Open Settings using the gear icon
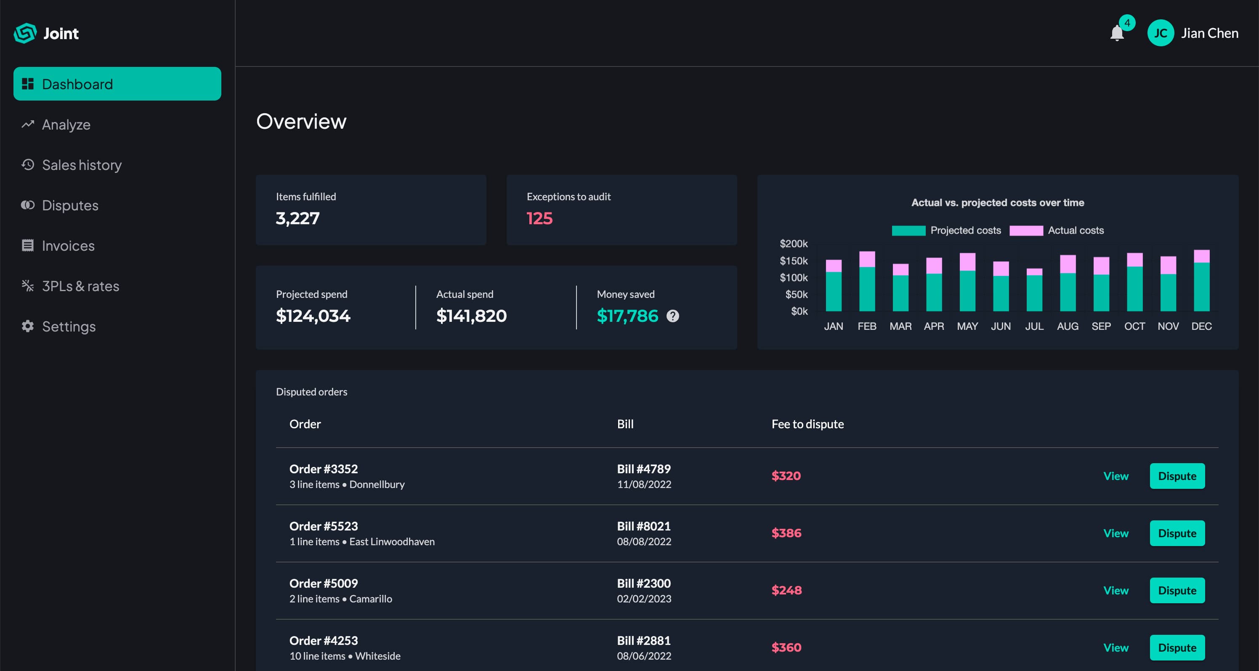The width and height of the screenshot is (1259, 671). pos(28,326)
